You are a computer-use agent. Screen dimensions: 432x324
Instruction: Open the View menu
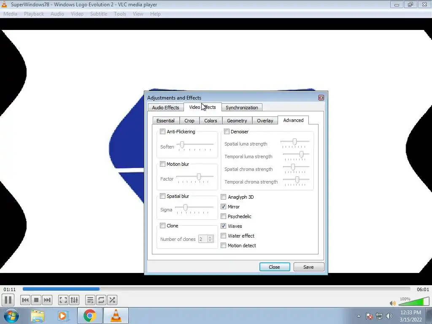138,14
